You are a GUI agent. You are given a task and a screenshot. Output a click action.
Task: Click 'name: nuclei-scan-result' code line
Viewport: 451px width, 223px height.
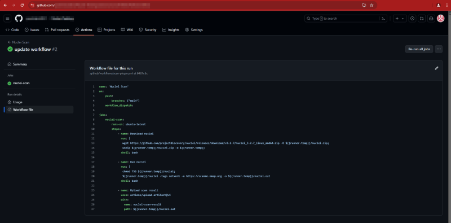[x=143, y=204]
